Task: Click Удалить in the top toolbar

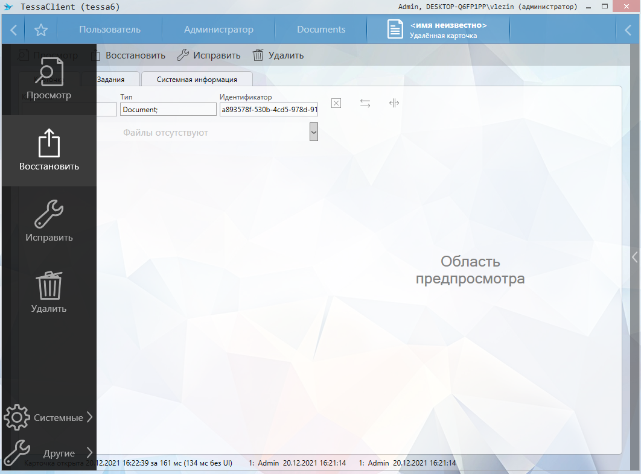Action: (278, 55)
